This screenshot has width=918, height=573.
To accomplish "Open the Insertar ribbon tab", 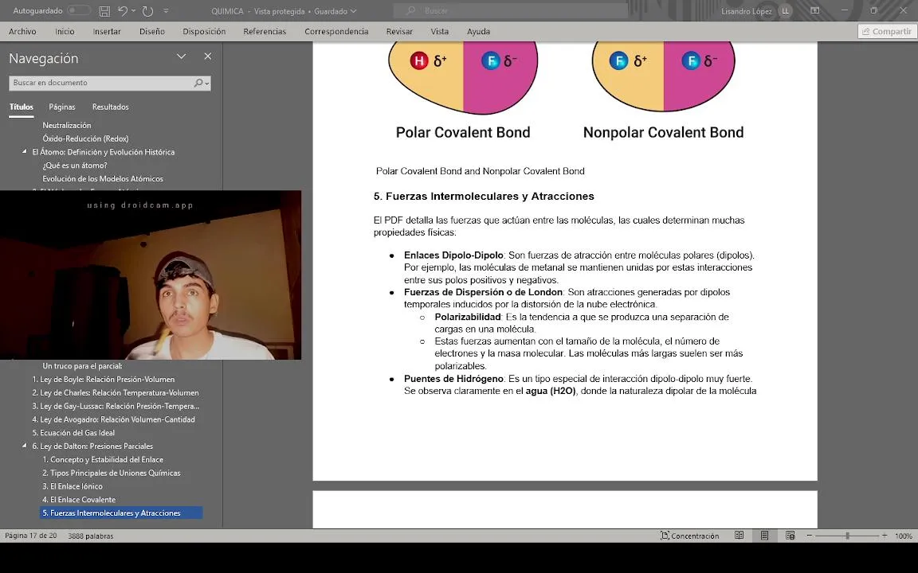I will click(107, 32).
